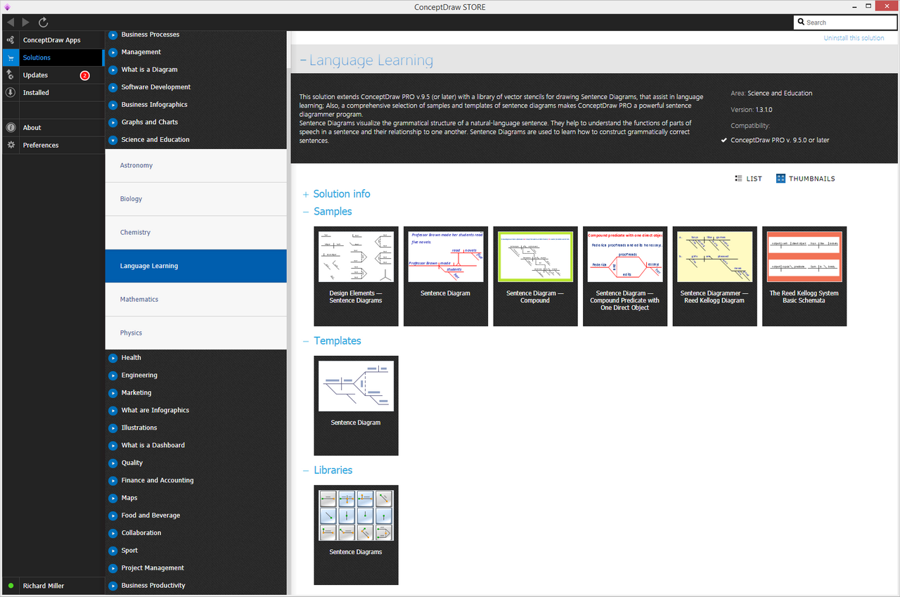Collapse the Samples section
This screenshot has height=597, width=900.
(306, 212)
